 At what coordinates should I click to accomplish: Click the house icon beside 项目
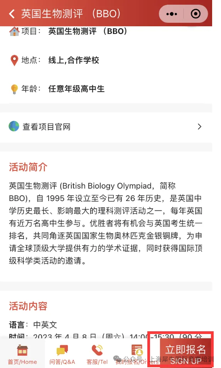pos(14,31)
